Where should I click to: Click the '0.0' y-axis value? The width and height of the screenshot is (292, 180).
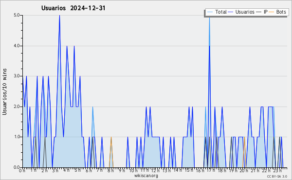(17, 167)
